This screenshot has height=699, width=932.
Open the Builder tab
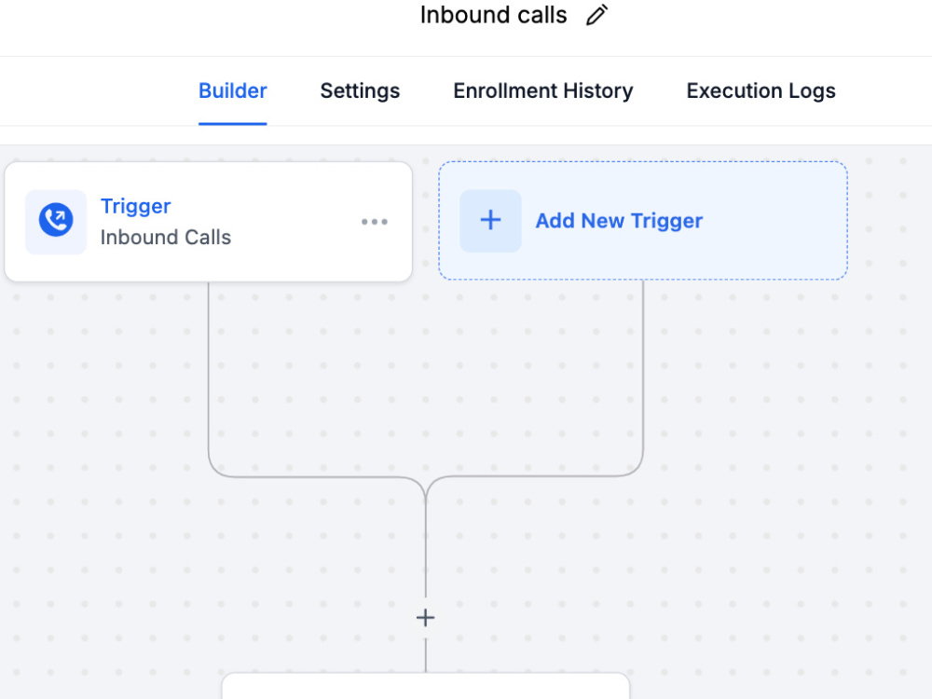coord(232,91)
